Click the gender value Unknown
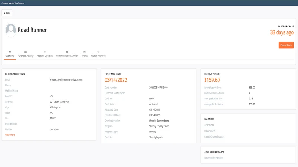Screen dimensions: 298x167 tap(54, 129)
